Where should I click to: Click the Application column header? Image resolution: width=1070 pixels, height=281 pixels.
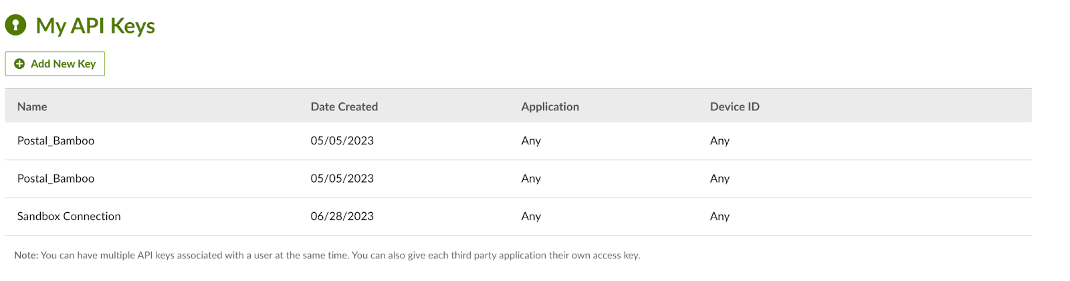click(550, 106)
